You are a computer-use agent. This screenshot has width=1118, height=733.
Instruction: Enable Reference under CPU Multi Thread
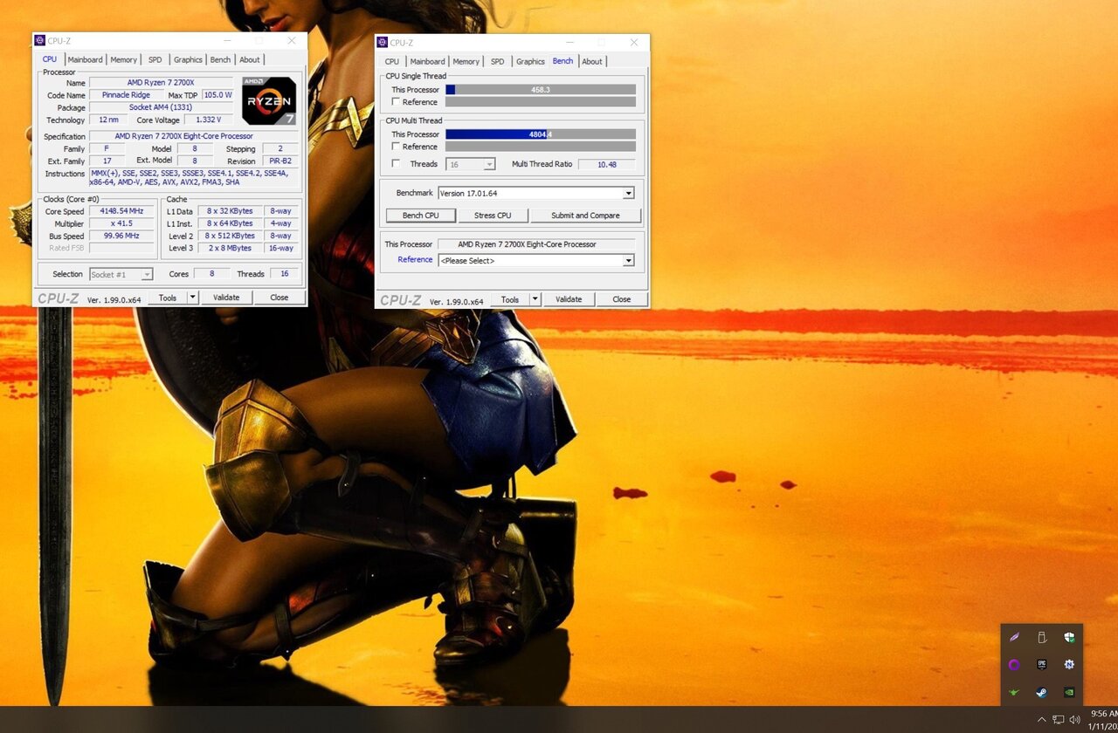[x=397, y=147]
